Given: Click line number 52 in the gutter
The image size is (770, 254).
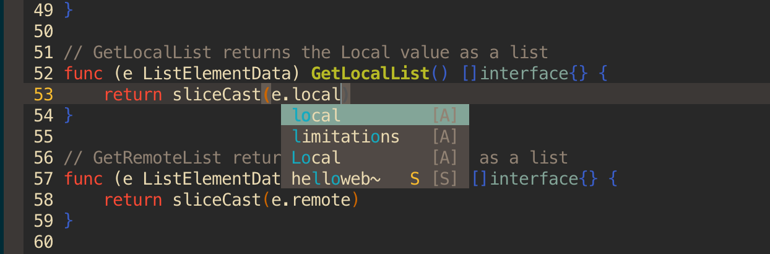Looking at the screenshot, I should tap(43, 73).
